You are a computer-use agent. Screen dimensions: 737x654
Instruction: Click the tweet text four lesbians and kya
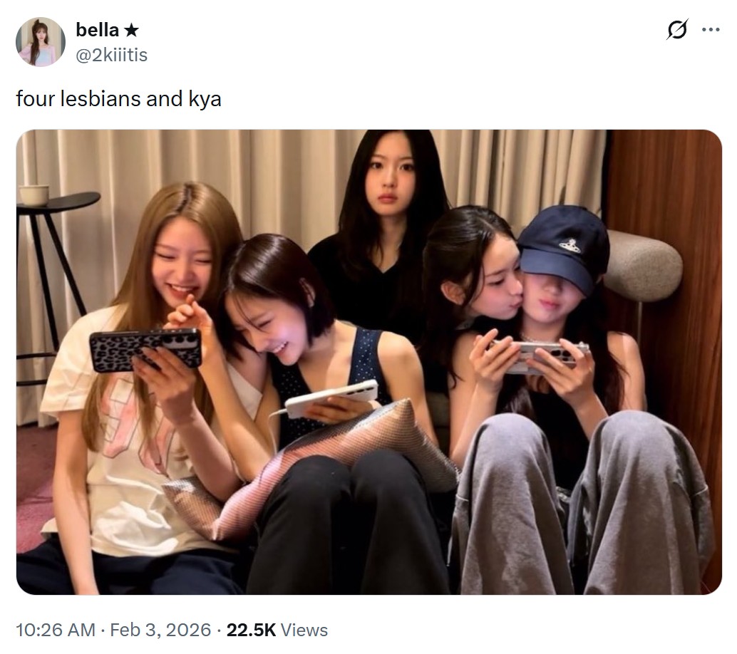tap(118, 99)
